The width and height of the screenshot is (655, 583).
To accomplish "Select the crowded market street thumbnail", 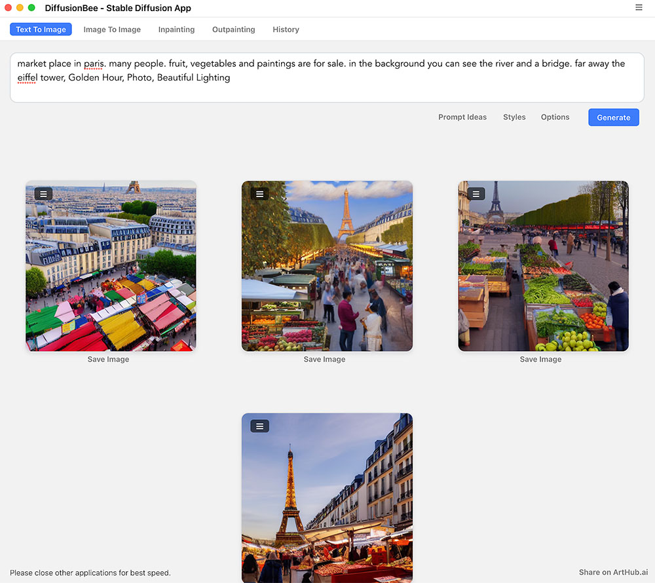I will (x=327, y=266).
